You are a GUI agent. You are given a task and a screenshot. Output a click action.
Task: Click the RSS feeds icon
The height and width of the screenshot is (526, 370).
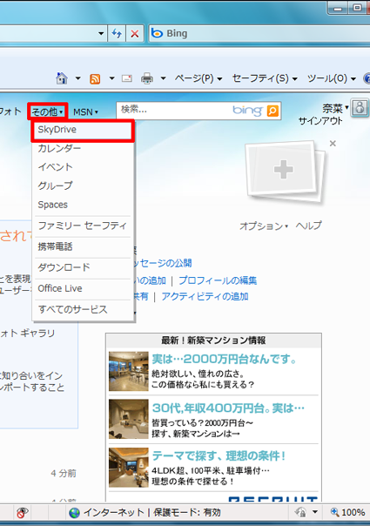[95, 79]
